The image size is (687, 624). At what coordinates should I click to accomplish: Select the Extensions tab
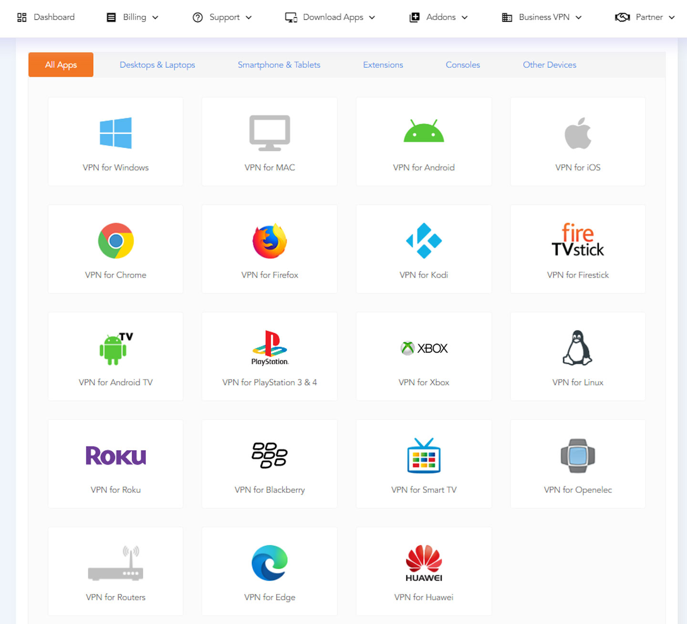383,65
